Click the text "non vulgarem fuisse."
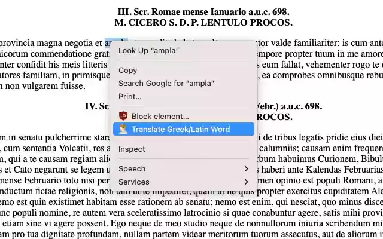 click(x=45, y=86)
